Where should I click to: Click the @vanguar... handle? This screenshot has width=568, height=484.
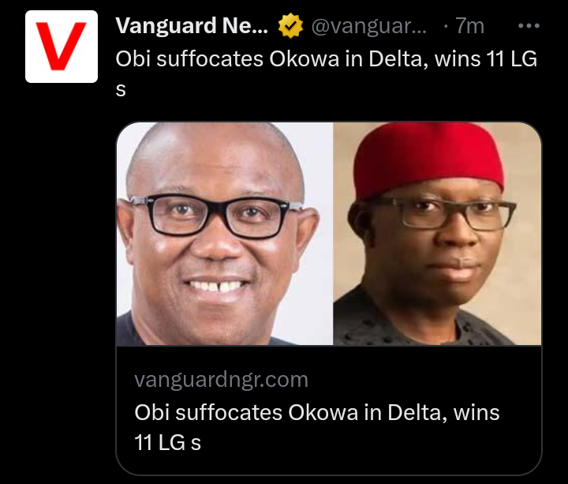[x=368, y=26]
